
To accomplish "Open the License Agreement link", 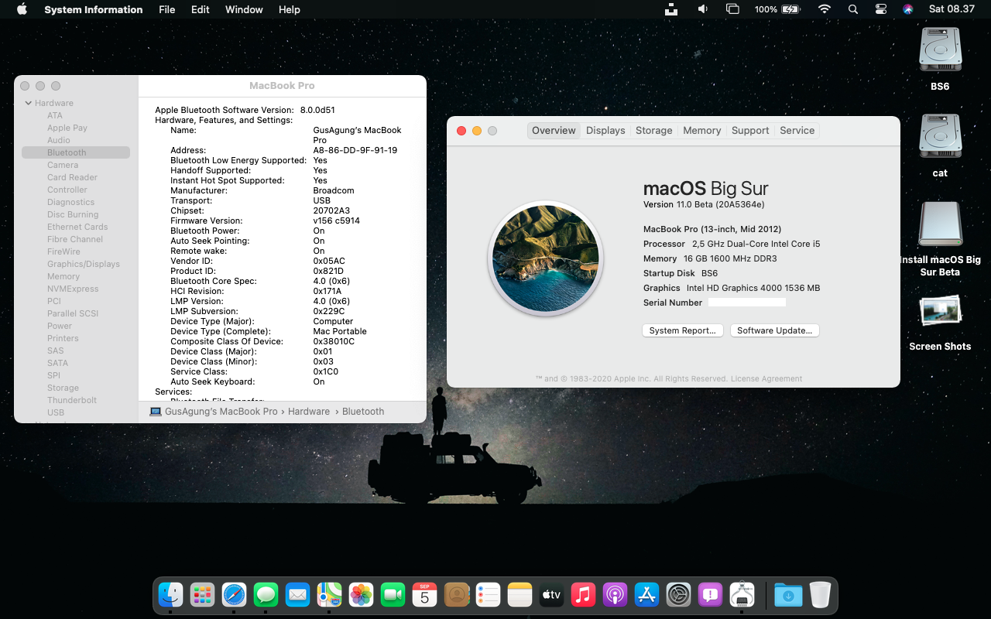I will 766,379.
